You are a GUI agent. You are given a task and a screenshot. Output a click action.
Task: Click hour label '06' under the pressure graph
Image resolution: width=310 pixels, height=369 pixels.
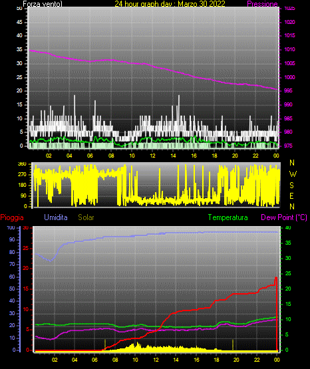pyautogui.click(x=90, y=156)
